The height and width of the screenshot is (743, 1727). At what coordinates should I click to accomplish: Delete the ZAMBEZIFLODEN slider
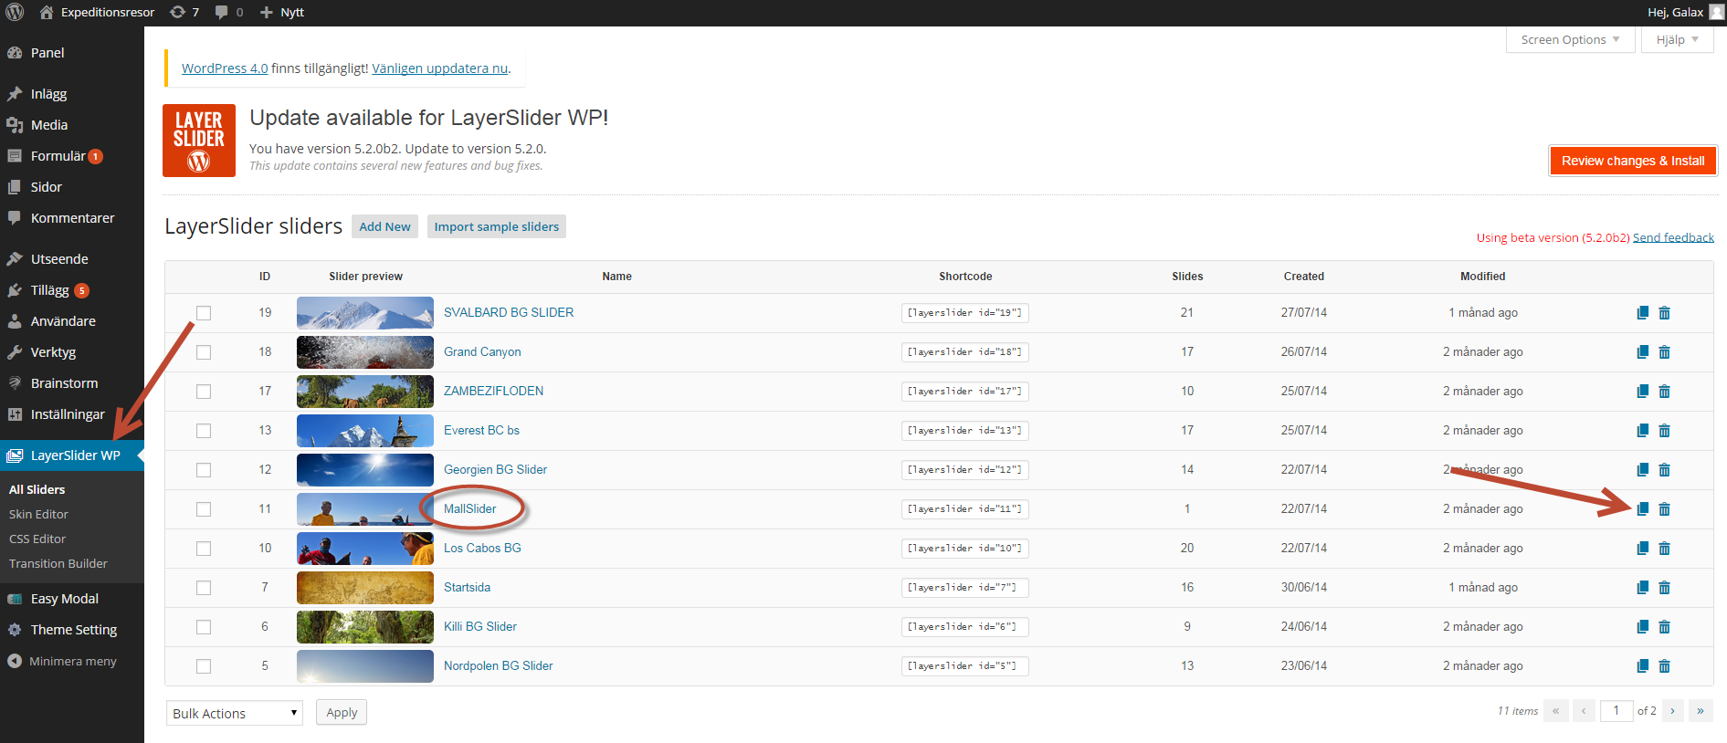(x=1664, y=392)
